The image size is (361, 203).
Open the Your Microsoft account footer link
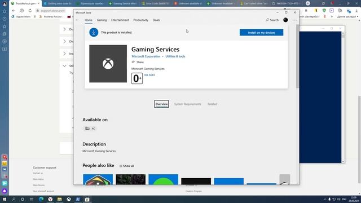43,191
